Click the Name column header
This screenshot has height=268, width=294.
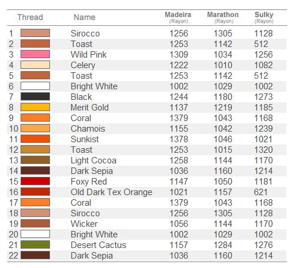coord(85,17)
